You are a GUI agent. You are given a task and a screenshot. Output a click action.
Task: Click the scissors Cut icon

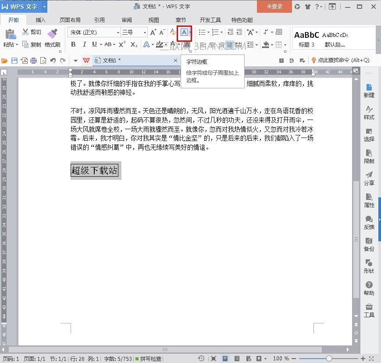25,32
